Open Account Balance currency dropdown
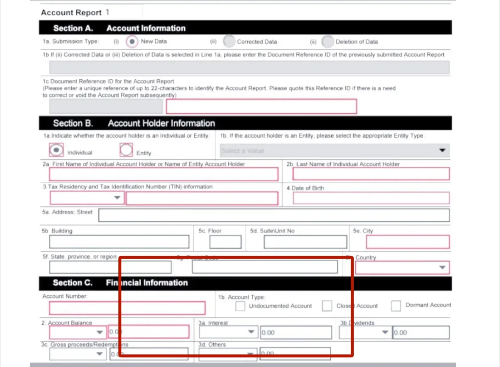Screen dimensions: 500x367 pyautogui.click(x=78, y=332)
